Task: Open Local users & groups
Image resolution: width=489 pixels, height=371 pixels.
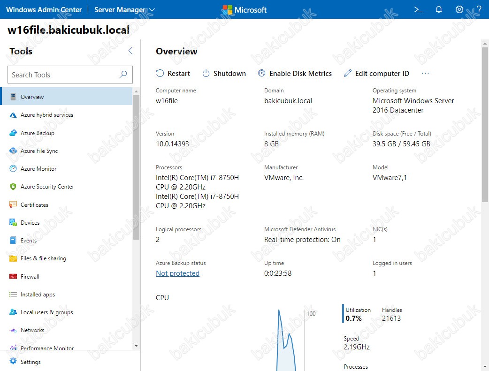Action: point(67,312)
